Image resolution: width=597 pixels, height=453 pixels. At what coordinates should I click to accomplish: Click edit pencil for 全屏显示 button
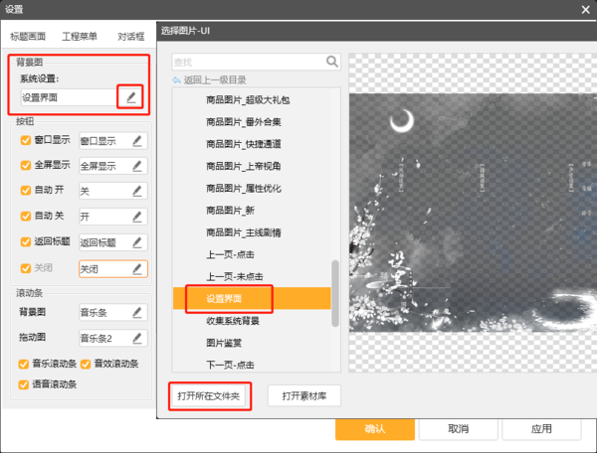[x=137, y=165]
